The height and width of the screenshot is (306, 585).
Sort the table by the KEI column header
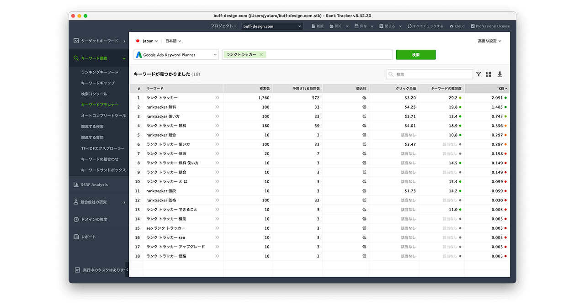[502, 89]
